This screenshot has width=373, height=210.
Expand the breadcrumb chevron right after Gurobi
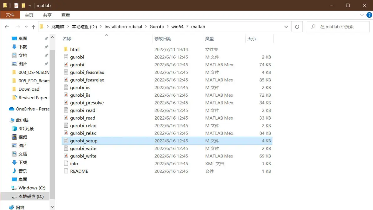pos(167,27)
